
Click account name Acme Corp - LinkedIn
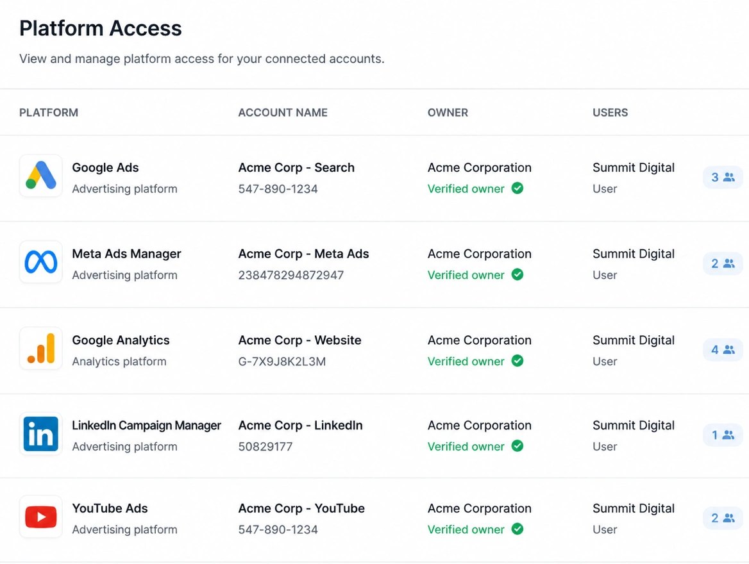301,425
